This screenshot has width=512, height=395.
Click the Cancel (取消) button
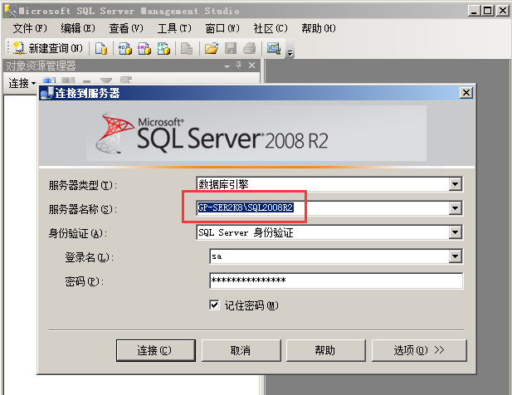coord(240,350)
